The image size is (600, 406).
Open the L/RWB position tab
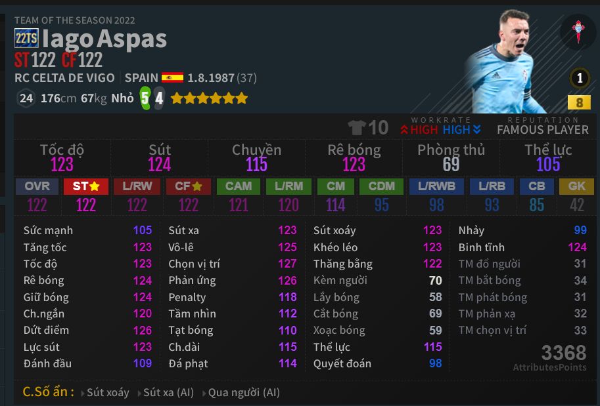point(437,186)
